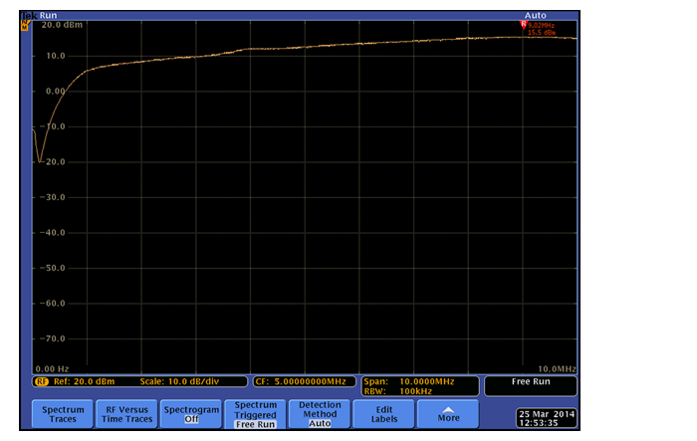Click the -50.0 amplitude axis label

[x=53, y=268]
